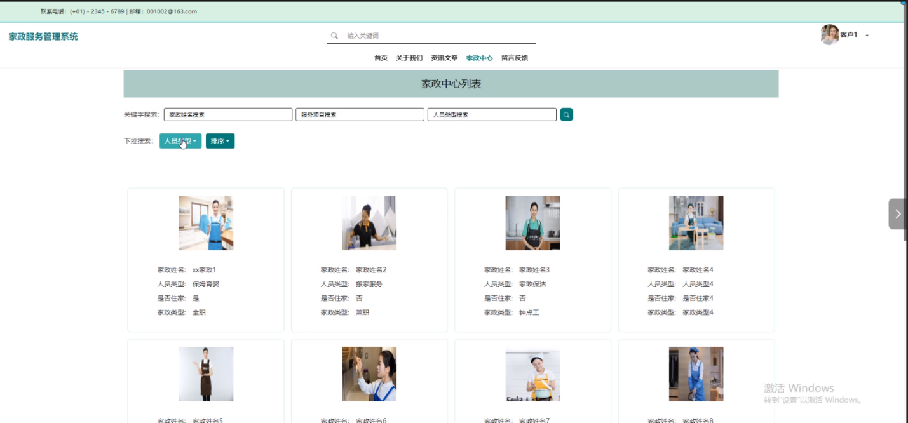Click the 家政保洁 type text
The height and width of the screenshot is (423, 908).
532,284
